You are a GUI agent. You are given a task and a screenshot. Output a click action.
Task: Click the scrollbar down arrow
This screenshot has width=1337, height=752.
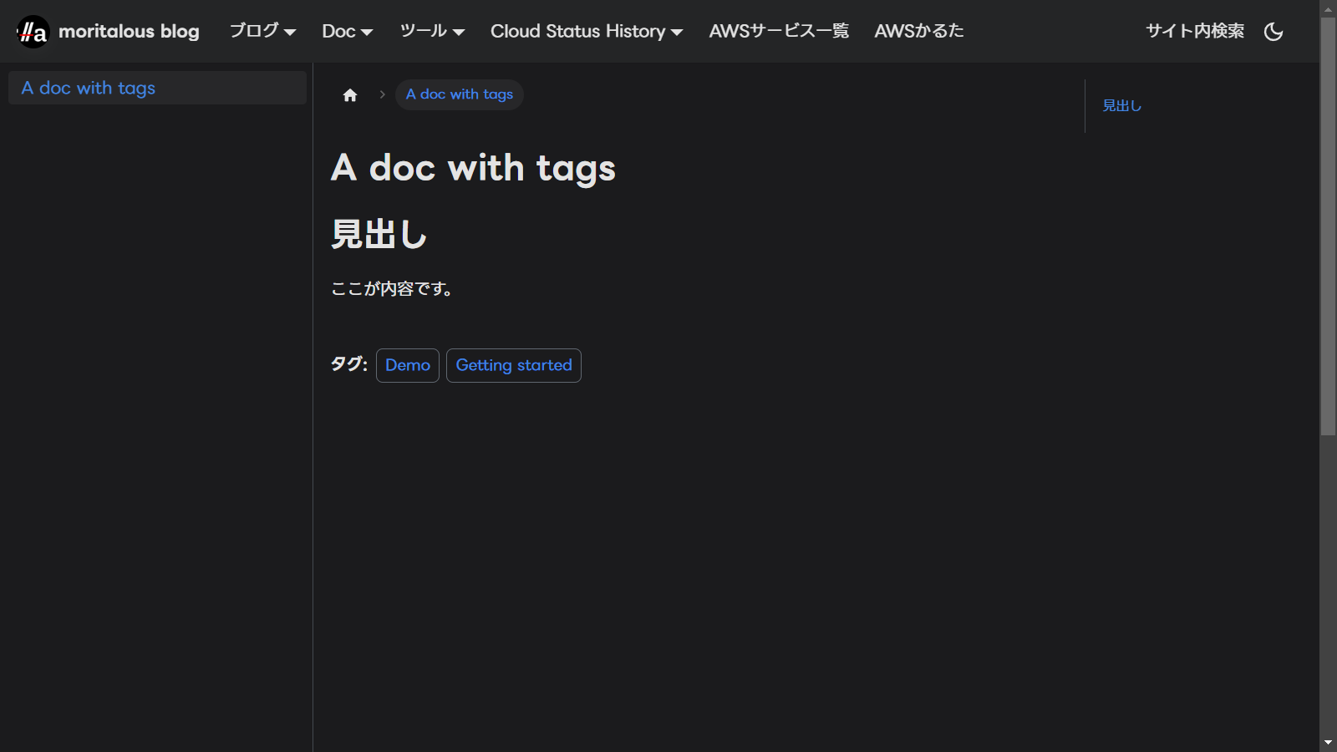[x=1328, y=742]
